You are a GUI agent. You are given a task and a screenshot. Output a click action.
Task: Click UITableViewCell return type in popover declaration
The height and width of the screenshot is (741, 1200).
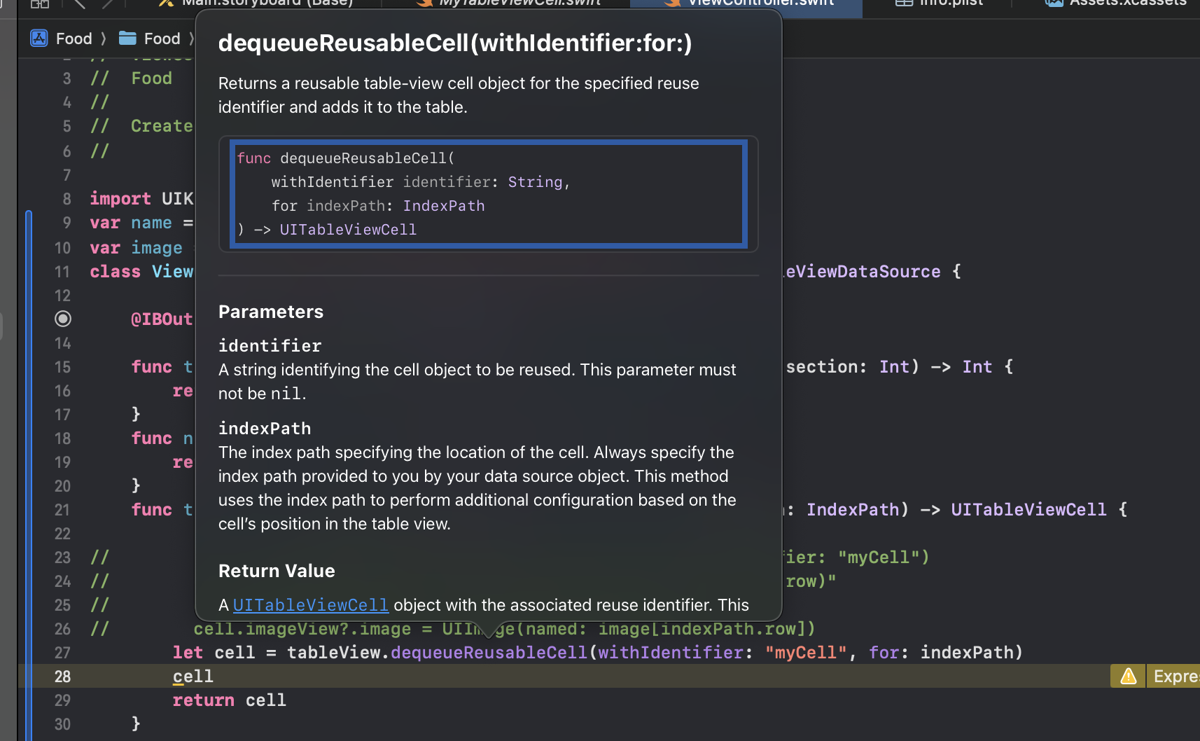coord(348,230)
